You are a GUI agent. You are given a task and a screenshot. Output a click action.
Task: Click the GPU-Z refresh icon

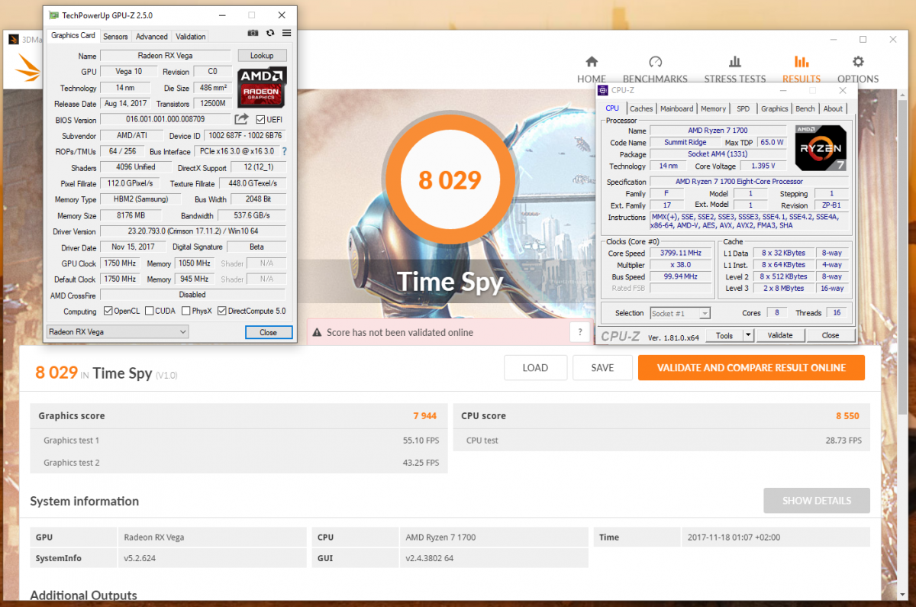coord(270,33)
